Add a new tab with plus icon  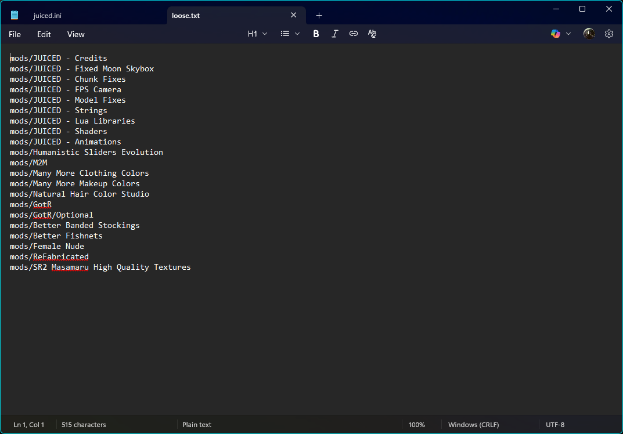(x=319, y=16)
